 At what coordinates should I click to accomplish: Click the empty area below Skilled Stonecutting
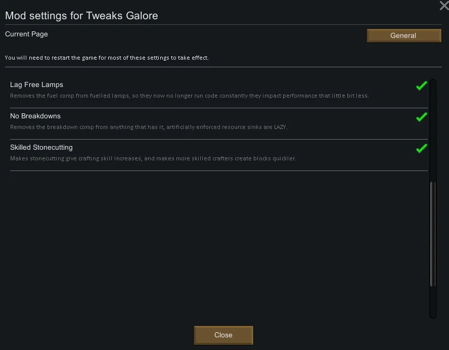(x=217, y=243)
